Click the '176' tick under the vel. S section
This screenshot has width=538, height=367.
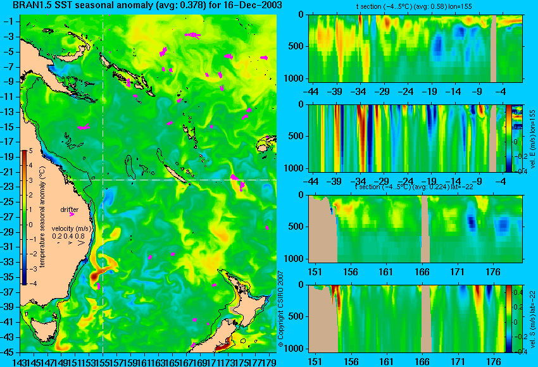click(x=494, y=362)
